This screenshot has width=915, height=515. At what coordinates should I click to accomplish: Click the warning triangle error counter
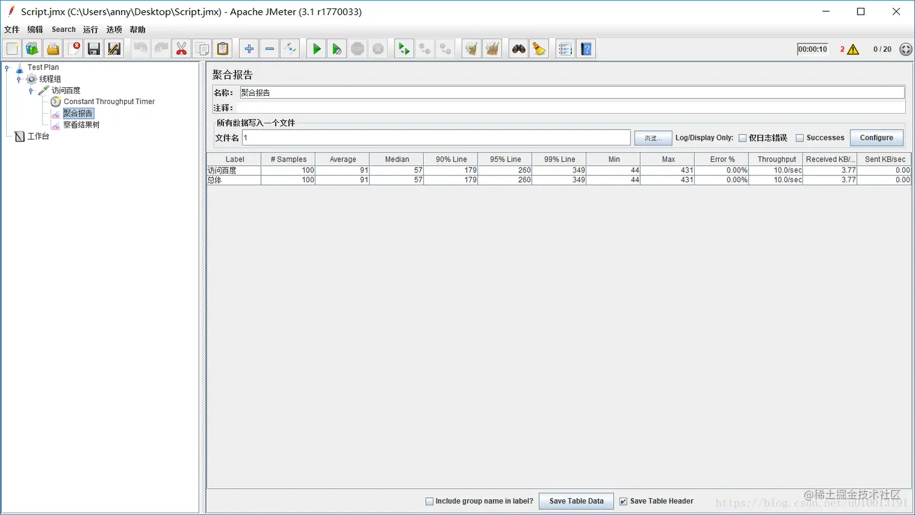(853, 50)
